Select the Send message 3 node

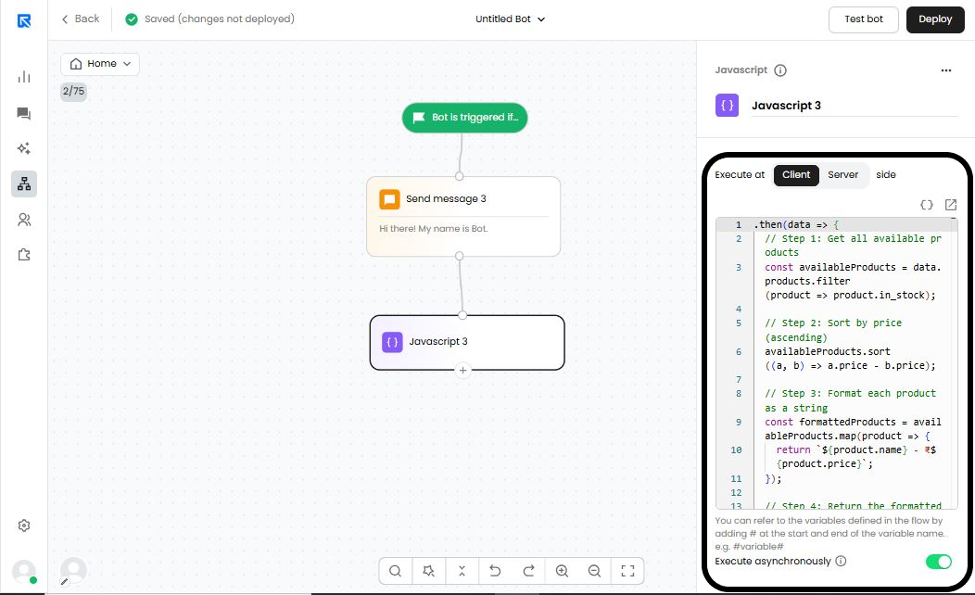click(463, 215)
